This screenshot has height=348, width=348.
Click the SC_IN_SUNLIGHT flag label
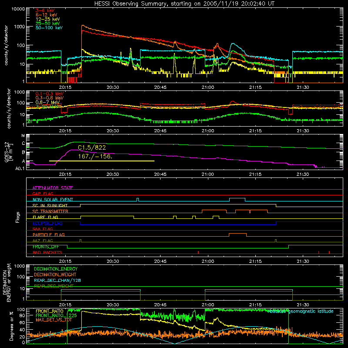click(x=50, y=205)
